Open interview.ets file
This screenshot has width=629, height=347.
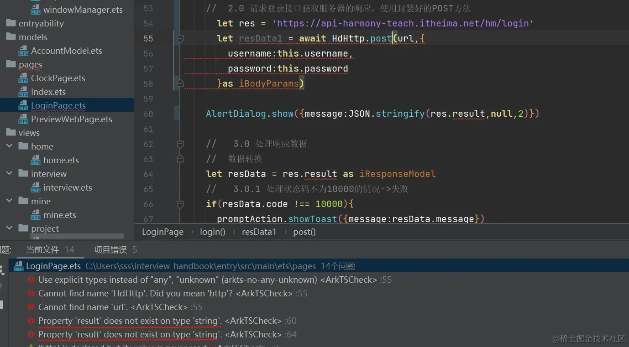point(68,187)
